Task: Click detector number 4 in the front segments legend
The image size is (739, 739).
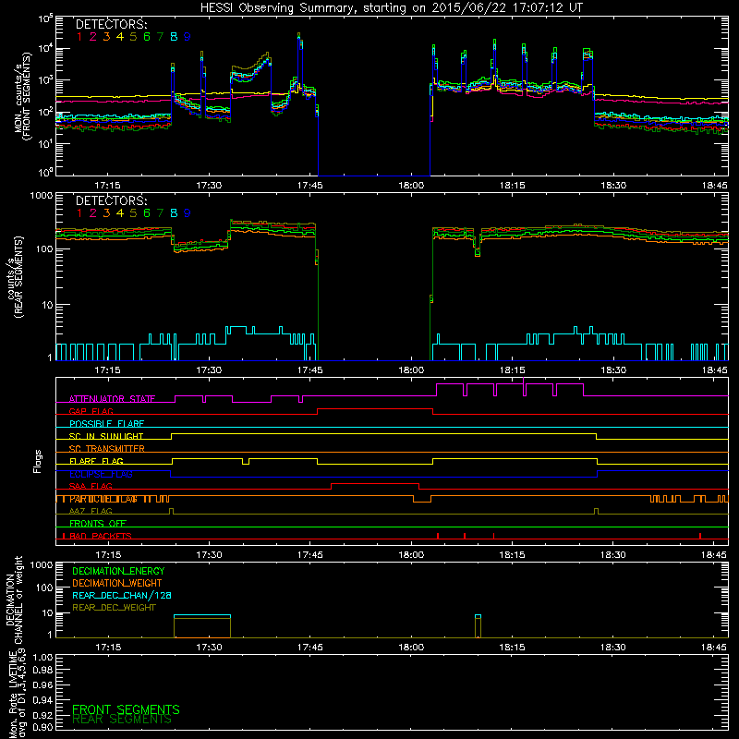Action: coord(120,37)
